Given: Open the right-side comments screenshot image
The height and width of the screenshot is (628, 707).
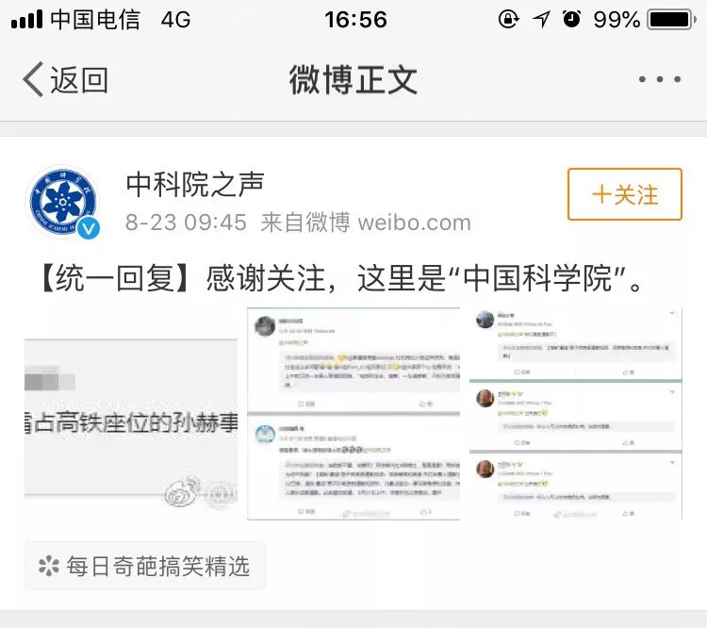Looking at the screenshot, I should click(576, 414).
